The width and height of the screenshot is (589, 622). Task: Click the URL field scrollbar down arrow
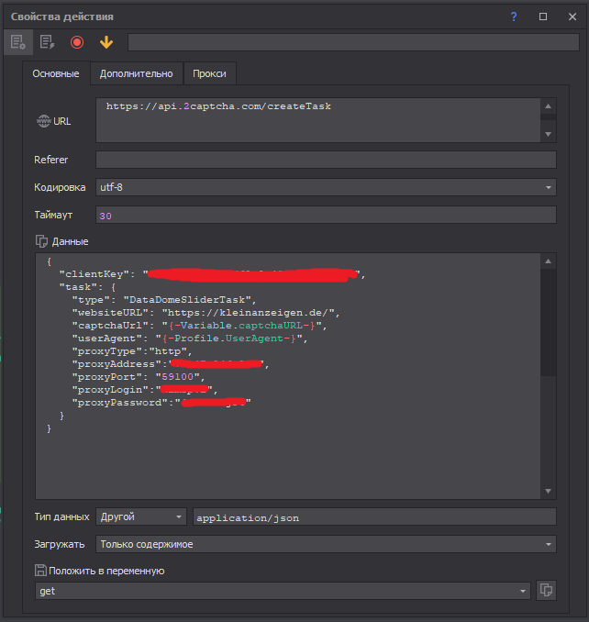(549, 134)
